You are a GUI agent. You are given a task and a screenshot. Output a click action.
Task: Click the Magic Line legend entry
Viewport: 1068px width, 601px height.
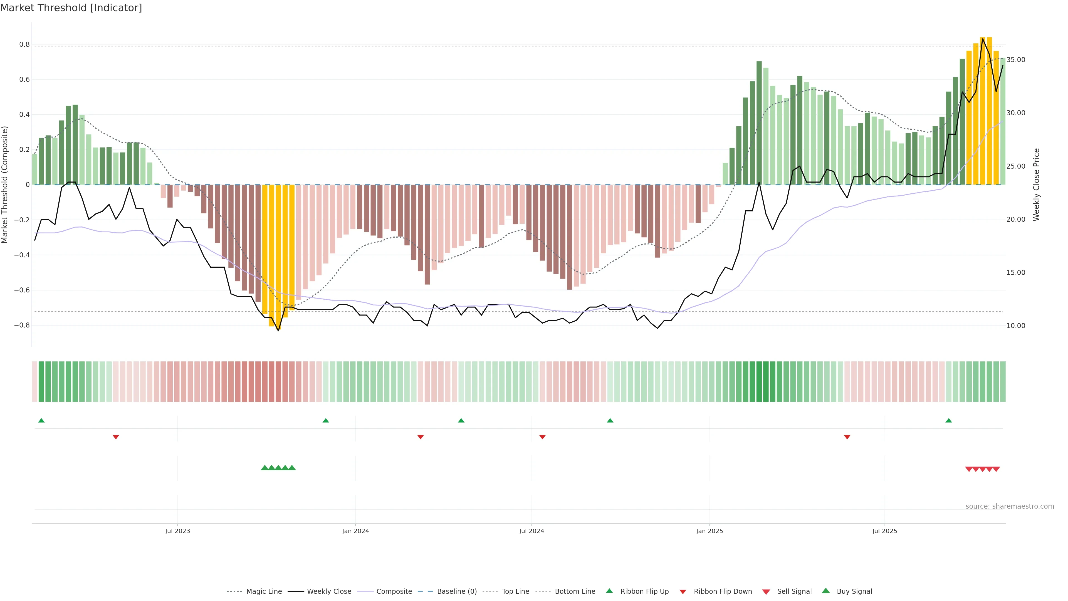[264, 592]
